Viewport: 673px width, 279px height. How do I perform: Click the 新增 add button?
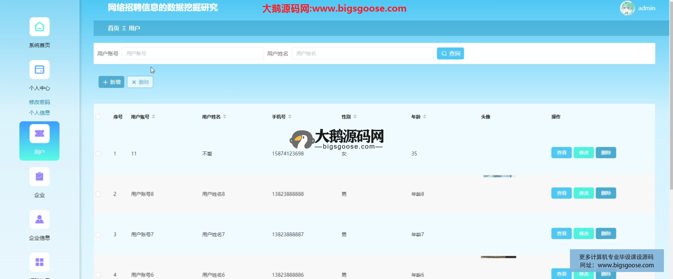(111, 82)
